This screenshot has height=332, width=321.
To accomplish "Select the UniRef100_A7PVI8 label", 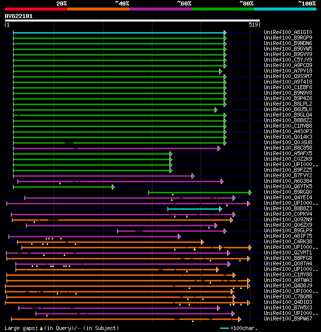I will pos(288,71).
